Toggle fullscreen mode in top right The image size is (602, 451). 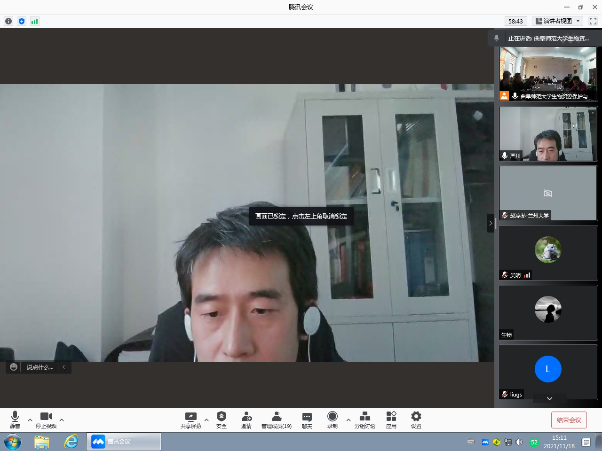(x=593, y=21)
